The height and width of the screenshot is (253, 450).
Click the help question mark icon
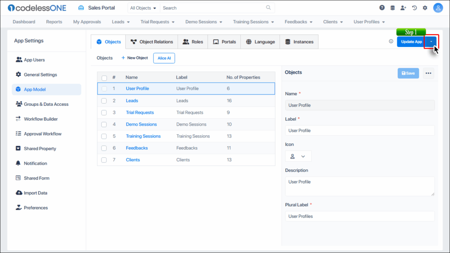pos(382,8)
